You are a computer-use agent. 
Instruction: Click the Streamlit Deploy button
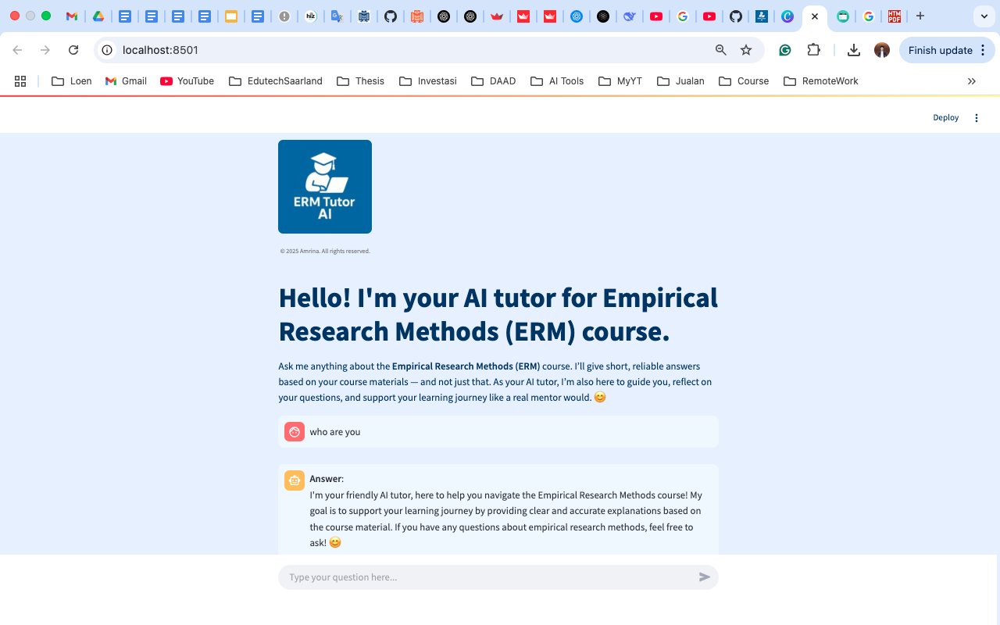(x=945, y=118)
